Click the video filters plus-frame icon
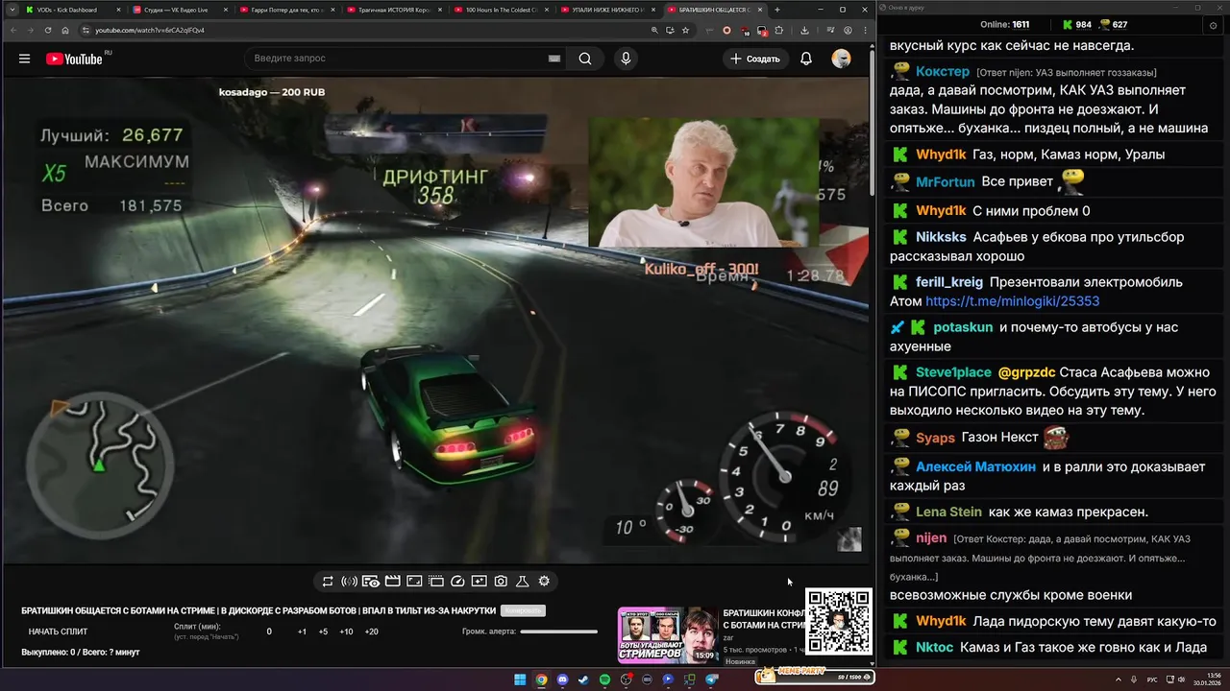Viewport: 1230px width, 691px height. pyautogui.click(x=479, y=582)
